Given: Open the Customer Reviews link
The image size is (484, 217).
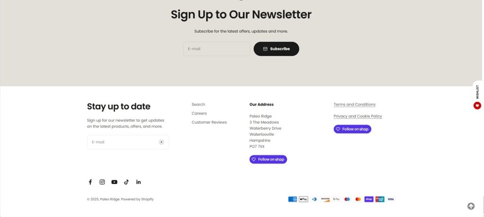Looking at the screenshot, I should [209, 123].
